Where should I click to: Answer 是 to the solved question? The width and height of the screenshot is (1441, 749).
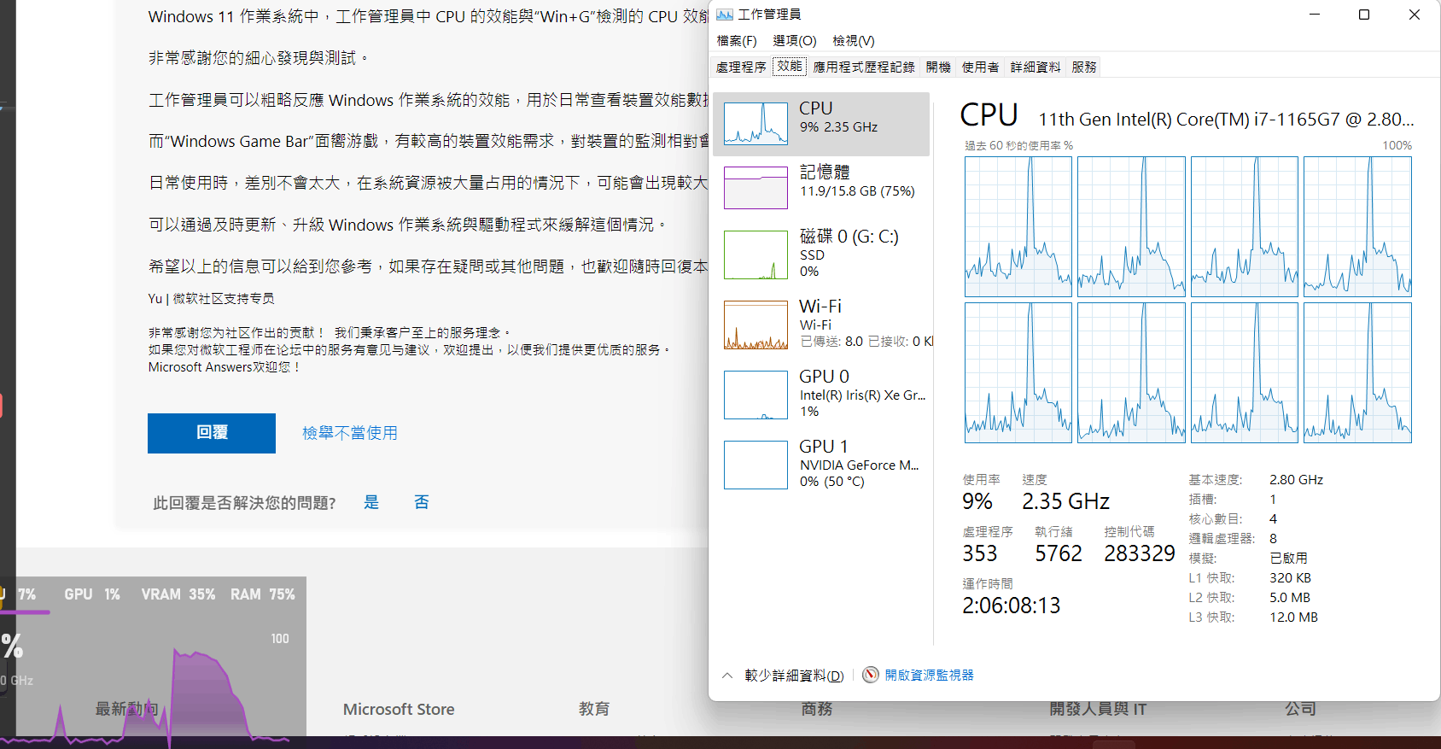[371, 502]
